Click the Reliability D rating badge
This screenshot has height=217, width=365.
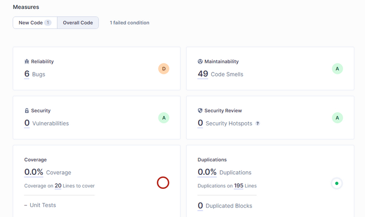[164, 69]
